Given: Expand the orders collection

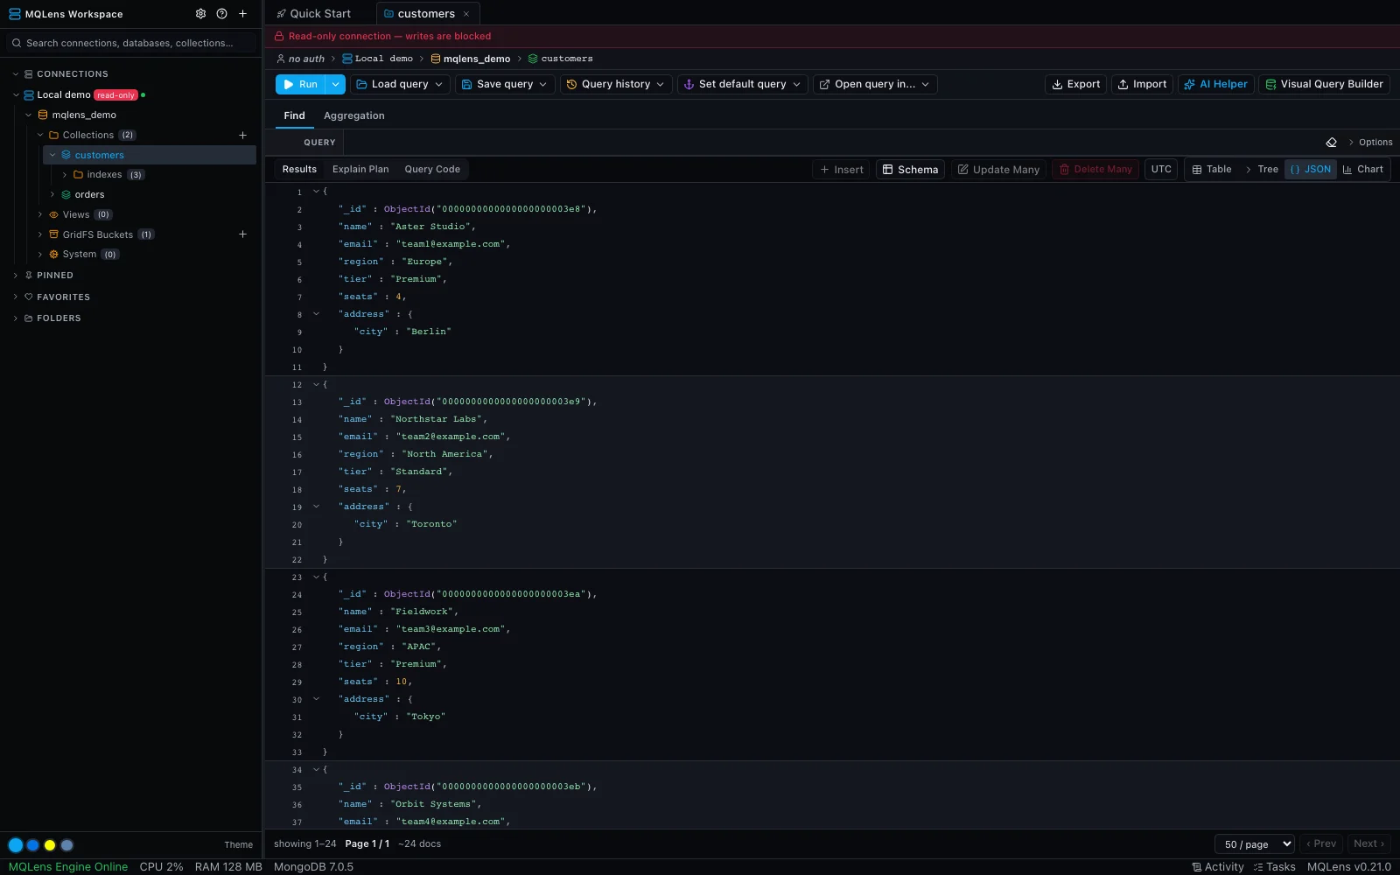Looking at the screenshot, I should pos(52,195).
